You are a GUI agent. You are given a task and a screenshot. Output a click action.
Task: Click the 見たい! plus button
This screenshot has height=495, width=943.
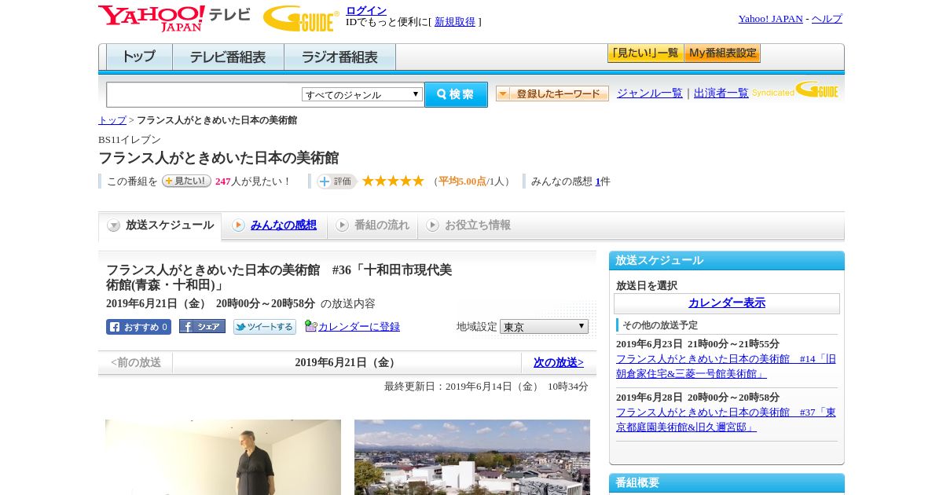pyautogui.click(x=186, y=181)
